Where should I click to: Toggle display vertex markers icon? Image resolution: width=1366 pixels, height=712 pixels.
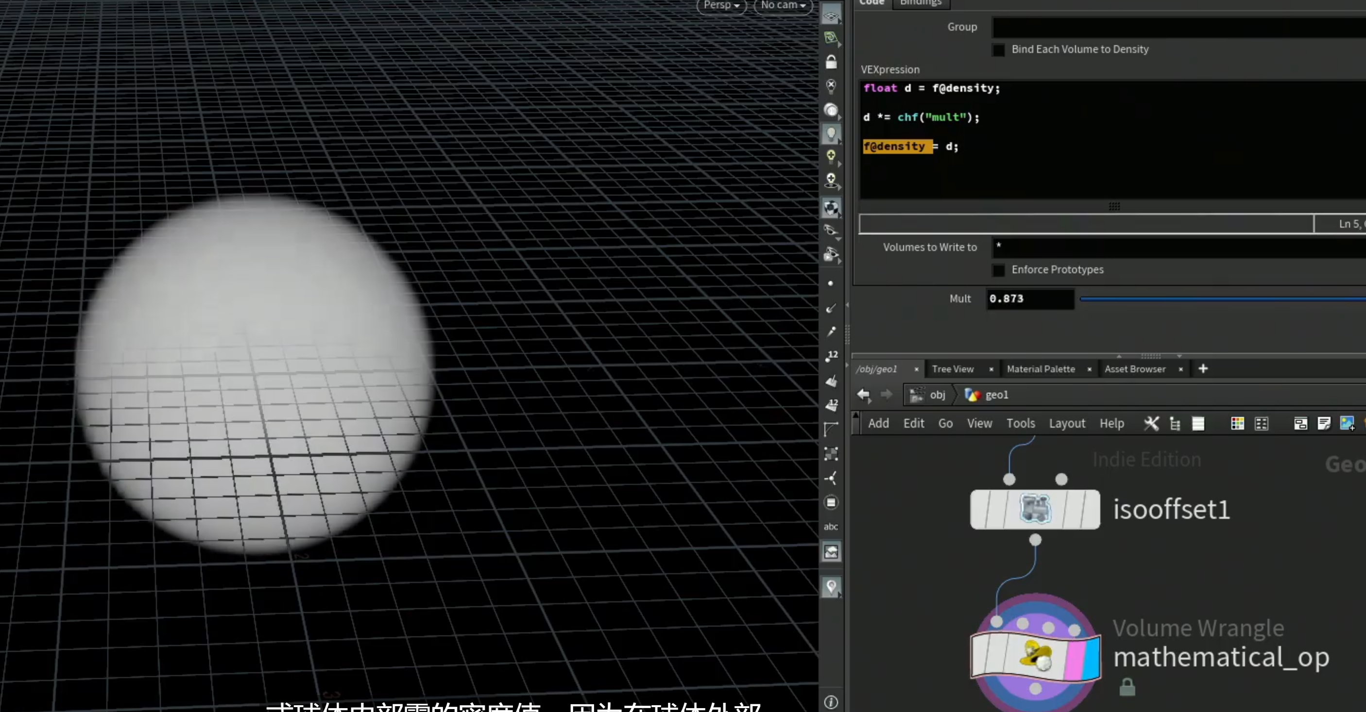831,453
